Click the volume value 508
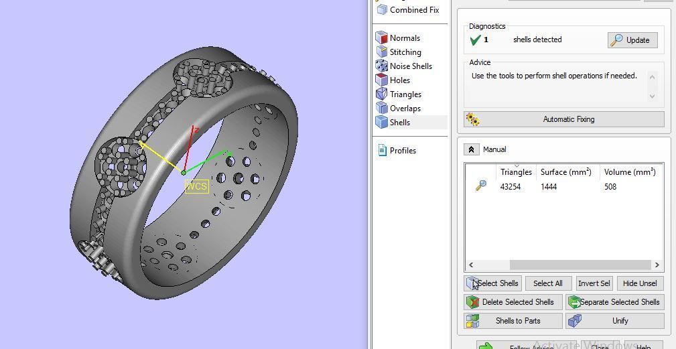Image resolution: width=676 pixels, height=349 pixels. (x=610, y=187)
